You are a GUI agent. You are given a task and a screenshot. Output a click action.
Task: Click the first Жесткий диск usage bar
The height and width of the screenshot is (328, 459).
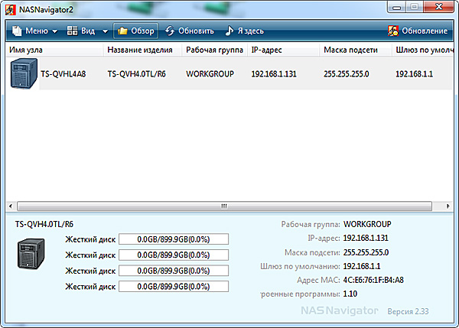pyautogui.click(x=174, y=239)
